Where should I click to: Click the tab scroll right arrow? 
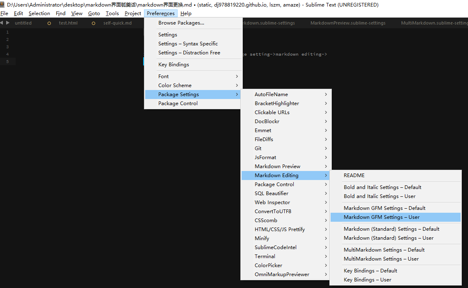point(8,23)
